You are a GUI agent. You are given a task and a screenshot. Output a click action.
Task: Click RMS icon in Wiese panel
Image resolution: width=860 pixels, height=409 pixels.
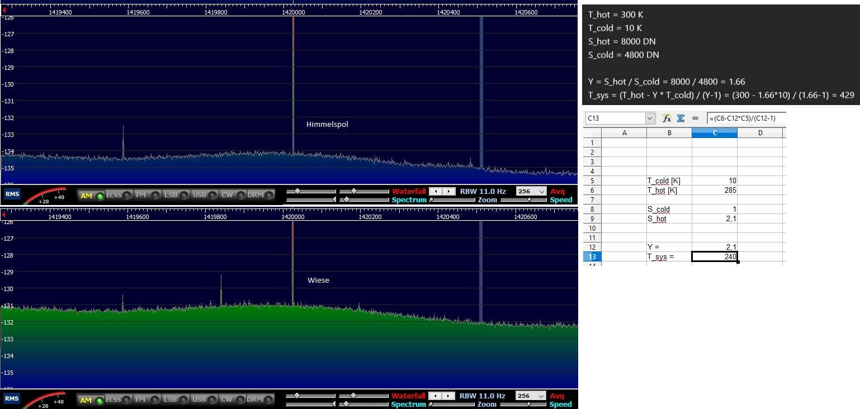(x=12, y=399)
